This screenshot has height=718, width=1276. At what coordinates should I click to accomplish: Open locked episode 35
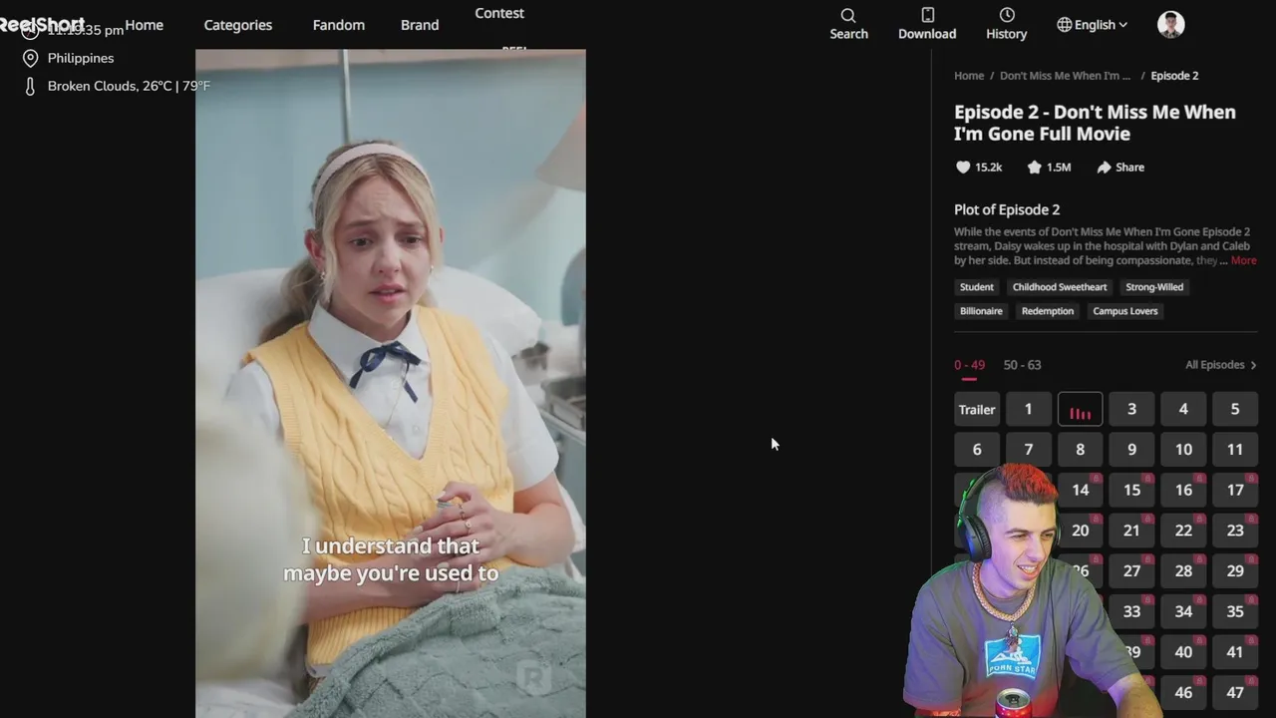[x=1235, y=611]
